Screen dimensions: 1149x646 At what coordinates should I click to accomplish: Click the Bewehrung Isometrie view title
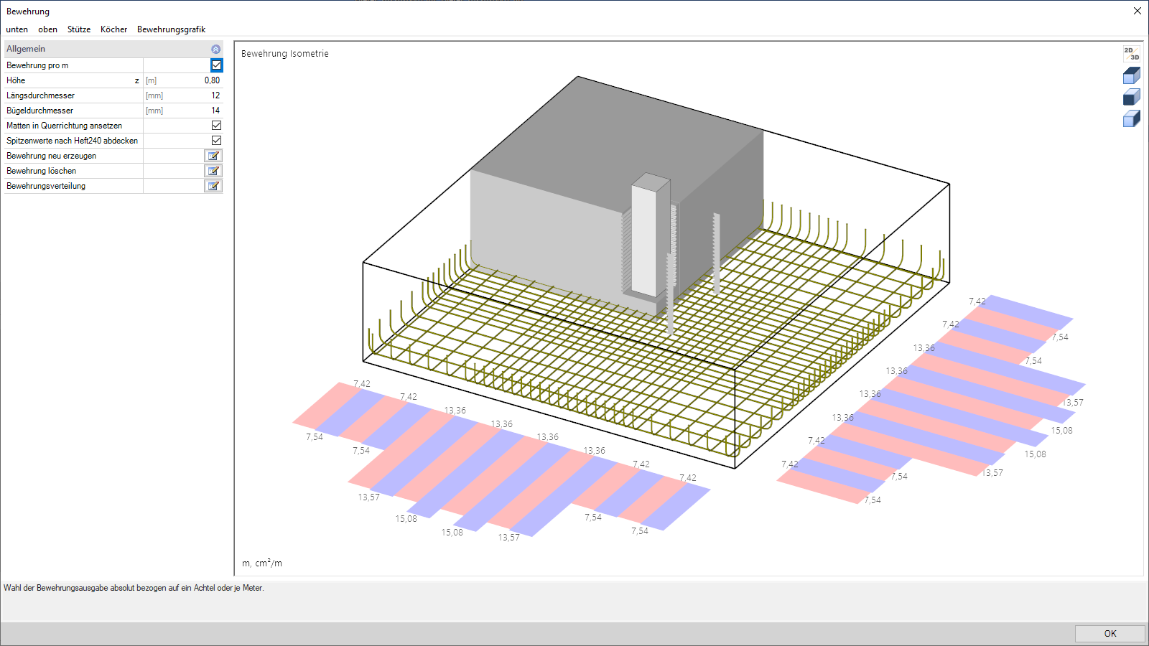(x=285, y=54)
